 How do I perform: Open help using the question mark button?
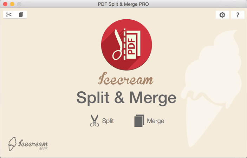(238, 15)
